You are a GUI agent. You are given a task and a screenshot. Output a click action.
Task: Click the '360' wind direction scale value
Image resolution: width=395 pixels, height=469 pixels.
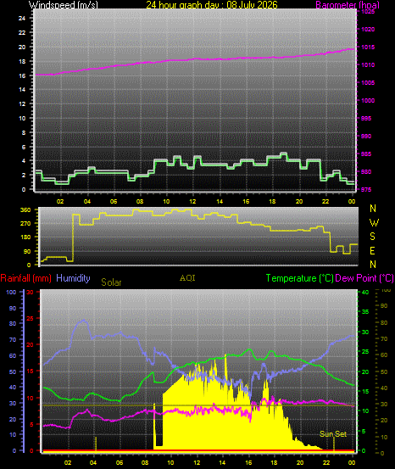[x=25, y=210]
